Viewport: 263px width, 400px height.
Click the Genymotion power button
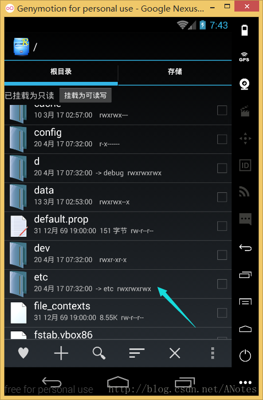point(245,355)
